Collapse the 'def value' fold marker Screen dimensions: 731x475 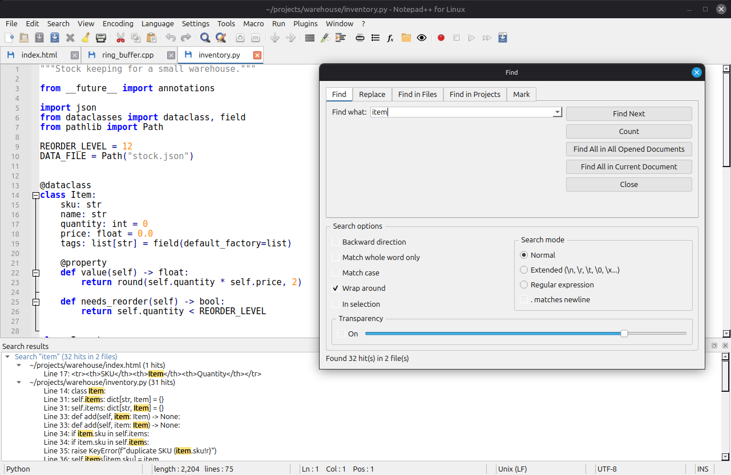pyautogui.click(x=35, y=273)
